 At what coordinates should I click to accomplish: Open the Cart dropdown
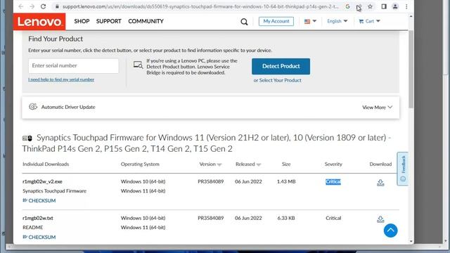point(369,21)
